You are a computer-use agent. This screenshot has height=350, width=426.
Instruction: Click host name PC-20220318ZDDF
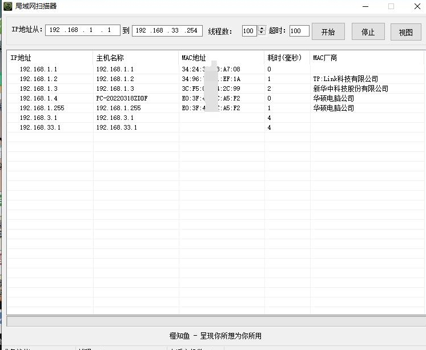pos(122,98)
